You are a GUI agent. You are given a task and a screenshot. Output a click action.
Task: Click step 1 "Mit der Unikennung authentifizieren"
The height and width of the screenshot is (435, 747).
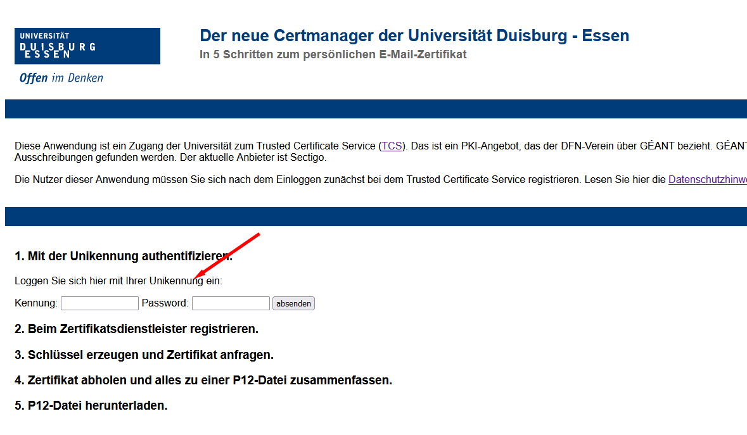124,256
